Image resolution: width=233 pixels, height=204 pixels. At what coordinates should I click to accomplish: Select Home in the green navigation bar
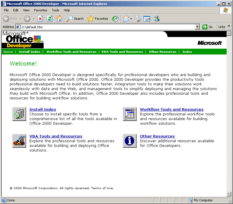8,52
